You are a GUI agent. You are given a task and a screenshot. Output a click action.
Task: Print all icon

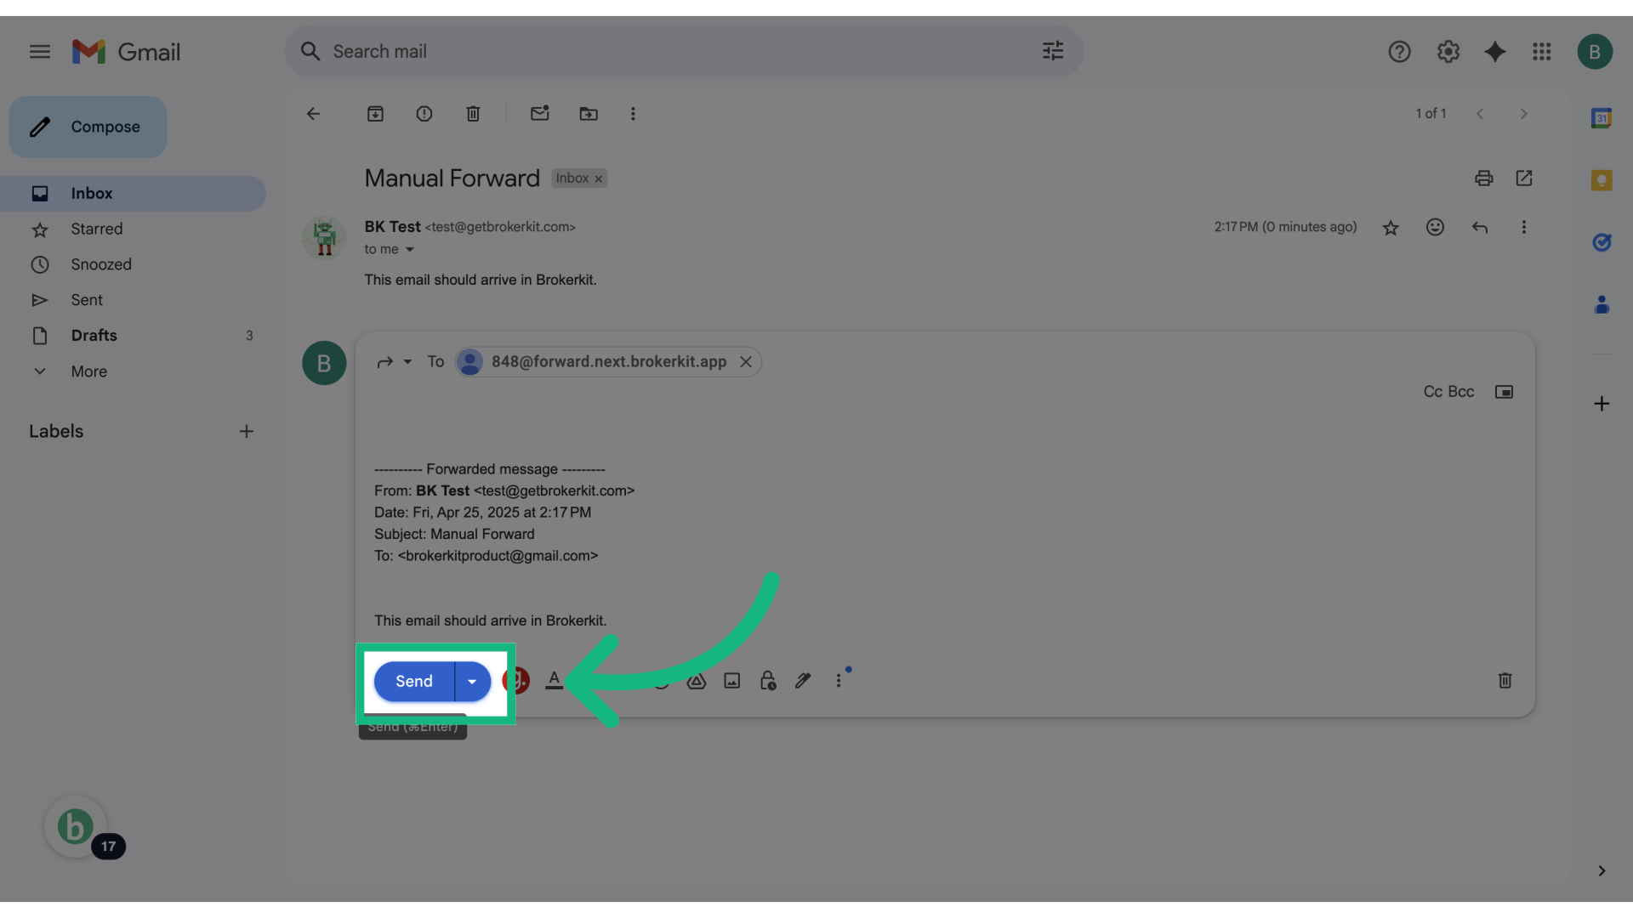1484,178
